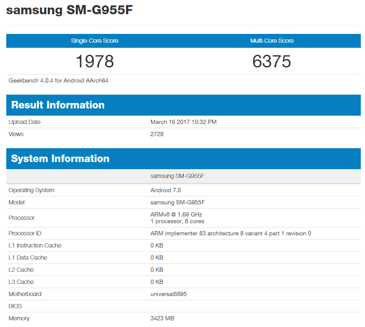Click the Operating System row label
This screenshot has width=365, height=327.
point(31,190)
